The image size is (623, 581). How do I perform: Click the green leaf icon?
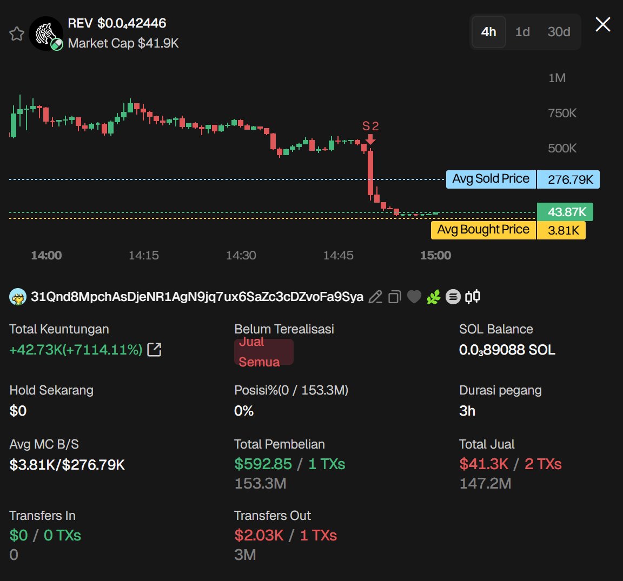[434, 297]
